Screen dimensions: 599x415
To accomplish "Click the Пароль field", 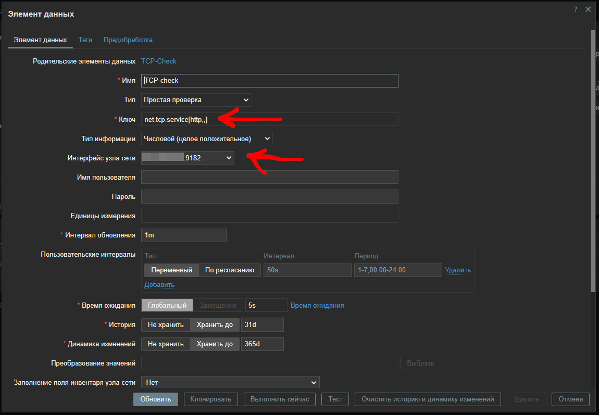I will [x=270, y=197].
